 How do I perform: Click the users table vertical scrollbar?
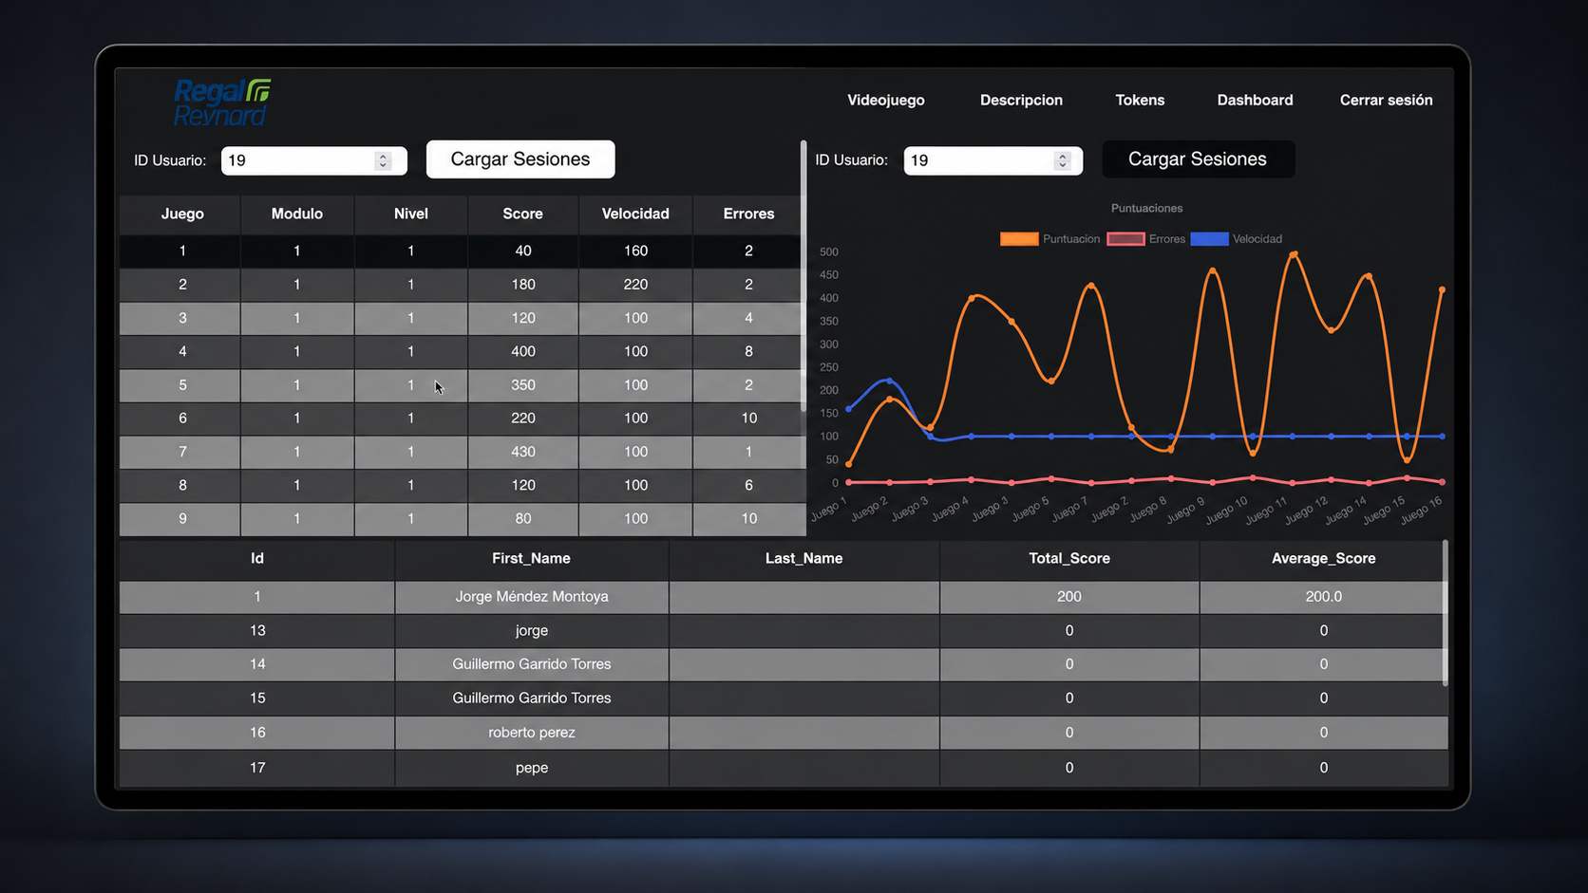[1446, 612]
